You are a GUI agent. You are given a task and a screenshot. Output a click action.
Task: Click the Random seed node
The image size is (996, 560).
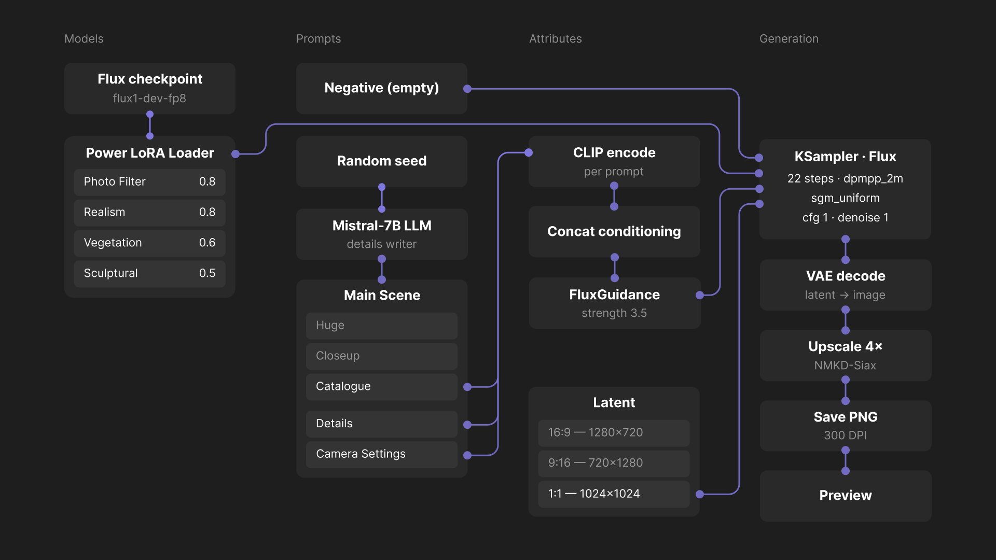(381, 161)
